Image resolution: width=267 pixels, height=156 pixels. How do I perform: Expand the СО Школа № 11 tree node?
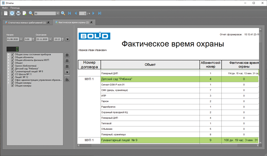click(9, 74)
